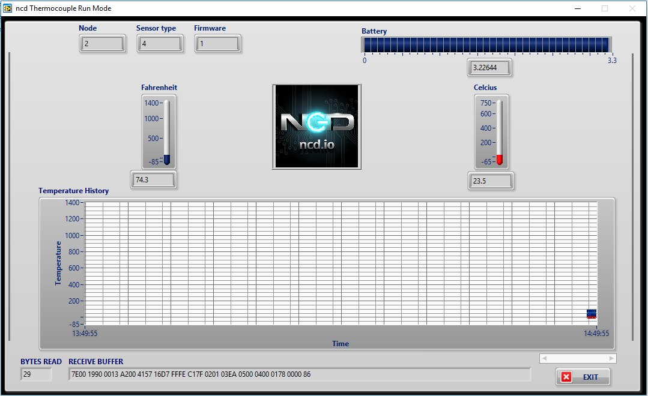The width and height of the screenshot is (648, 396).
Task: Click the Battery label
Action: coord(374,31)
